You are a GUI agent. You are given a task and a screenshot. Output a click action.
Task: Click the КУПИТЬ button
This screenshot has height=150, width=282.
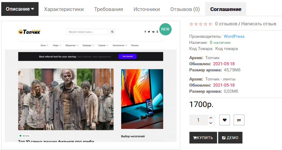coord(203,137)
